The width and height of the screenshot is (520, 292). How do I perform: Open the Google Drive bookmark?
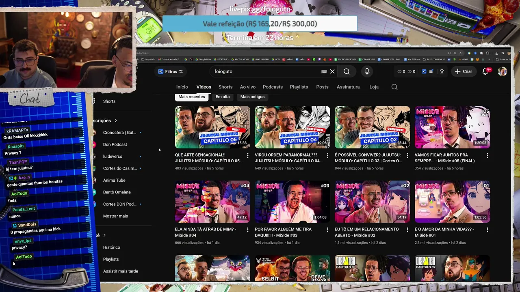[203, 59]
